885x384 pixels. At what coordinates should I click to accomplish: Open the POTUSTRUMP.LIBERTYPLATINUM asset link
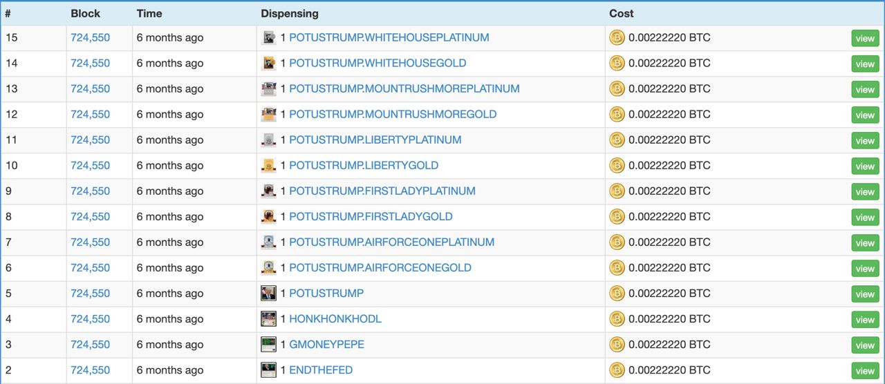tap(375, 140)
